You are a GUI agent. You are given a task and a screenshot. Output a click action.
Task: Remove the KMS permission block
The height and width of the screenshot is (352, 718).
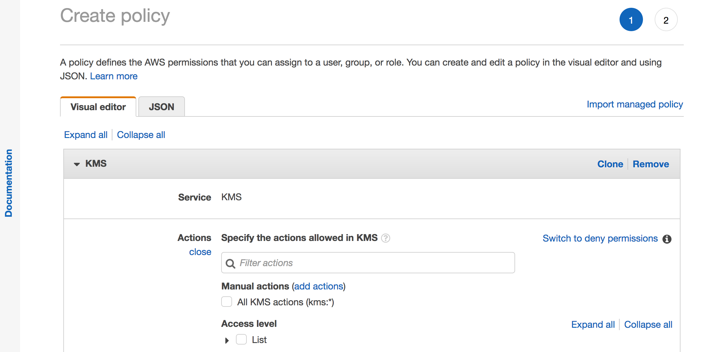[651, 164]
